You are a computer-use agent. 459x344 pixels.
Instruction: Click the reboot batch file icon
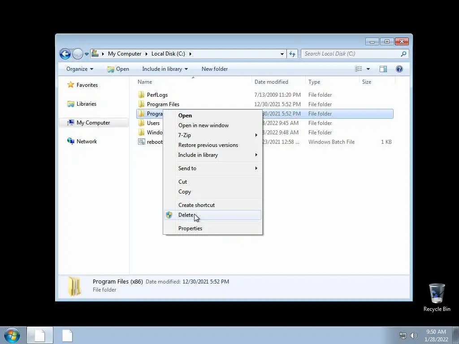click(141, 142)
